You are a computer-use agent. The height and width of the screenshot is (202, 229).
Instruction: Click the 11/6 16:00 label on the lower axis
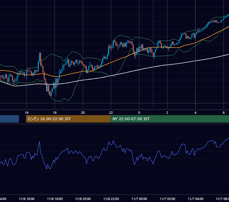[x=27, y=199]
